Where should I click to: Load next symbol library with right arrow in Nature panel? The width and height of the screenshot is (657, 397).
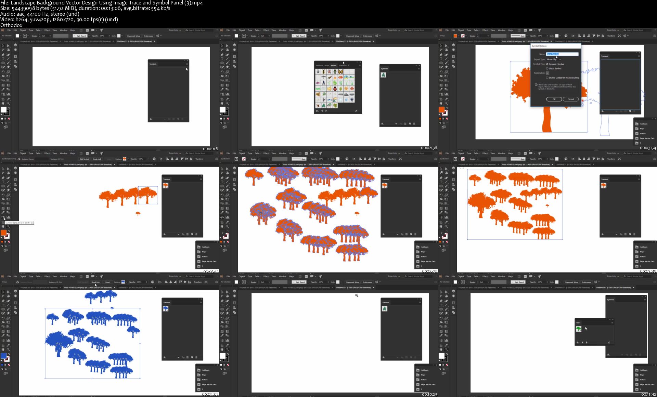point(326,111)
